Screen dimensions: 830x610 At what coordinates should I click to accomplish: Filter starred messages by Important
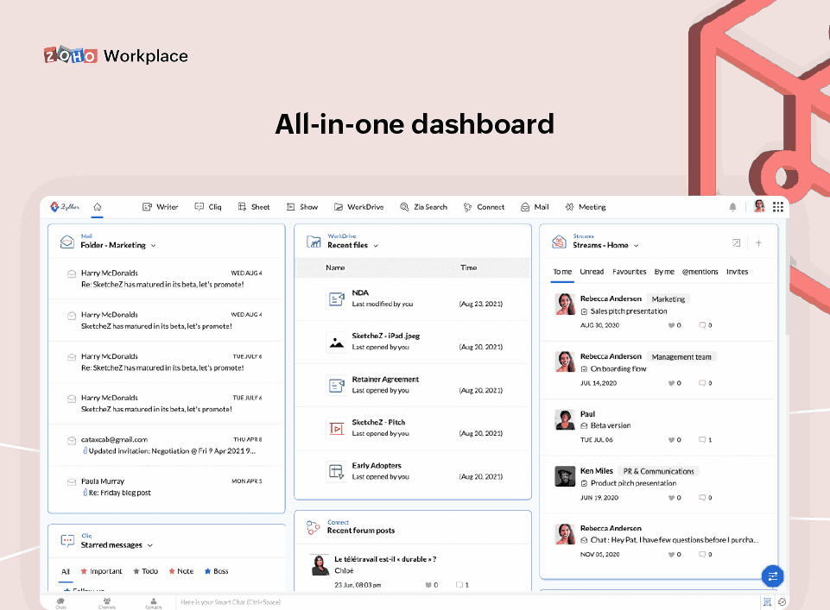click(101, 571)
